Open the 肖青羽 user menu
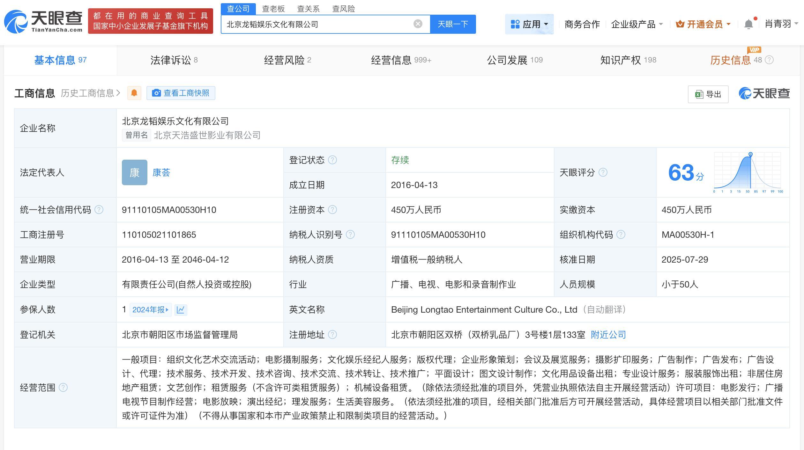Screen dimensions: 804x450 (781, 24)
